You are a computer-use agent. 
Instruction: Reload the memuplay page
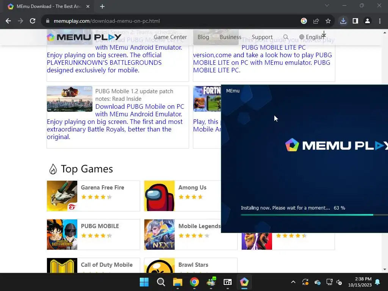pyautogui.click(x=33, y=21)
